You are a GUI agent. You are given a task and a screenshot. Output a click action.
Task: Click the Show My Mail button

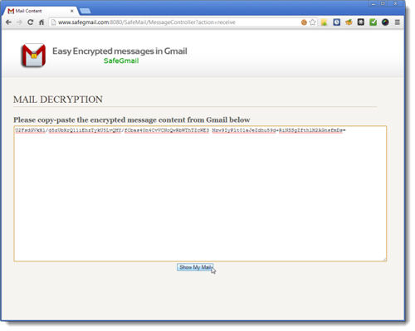pyautogui.click(x=195, y=267)
